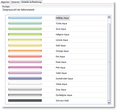Select the 'Grün Aqua' label

click(61, 29)
